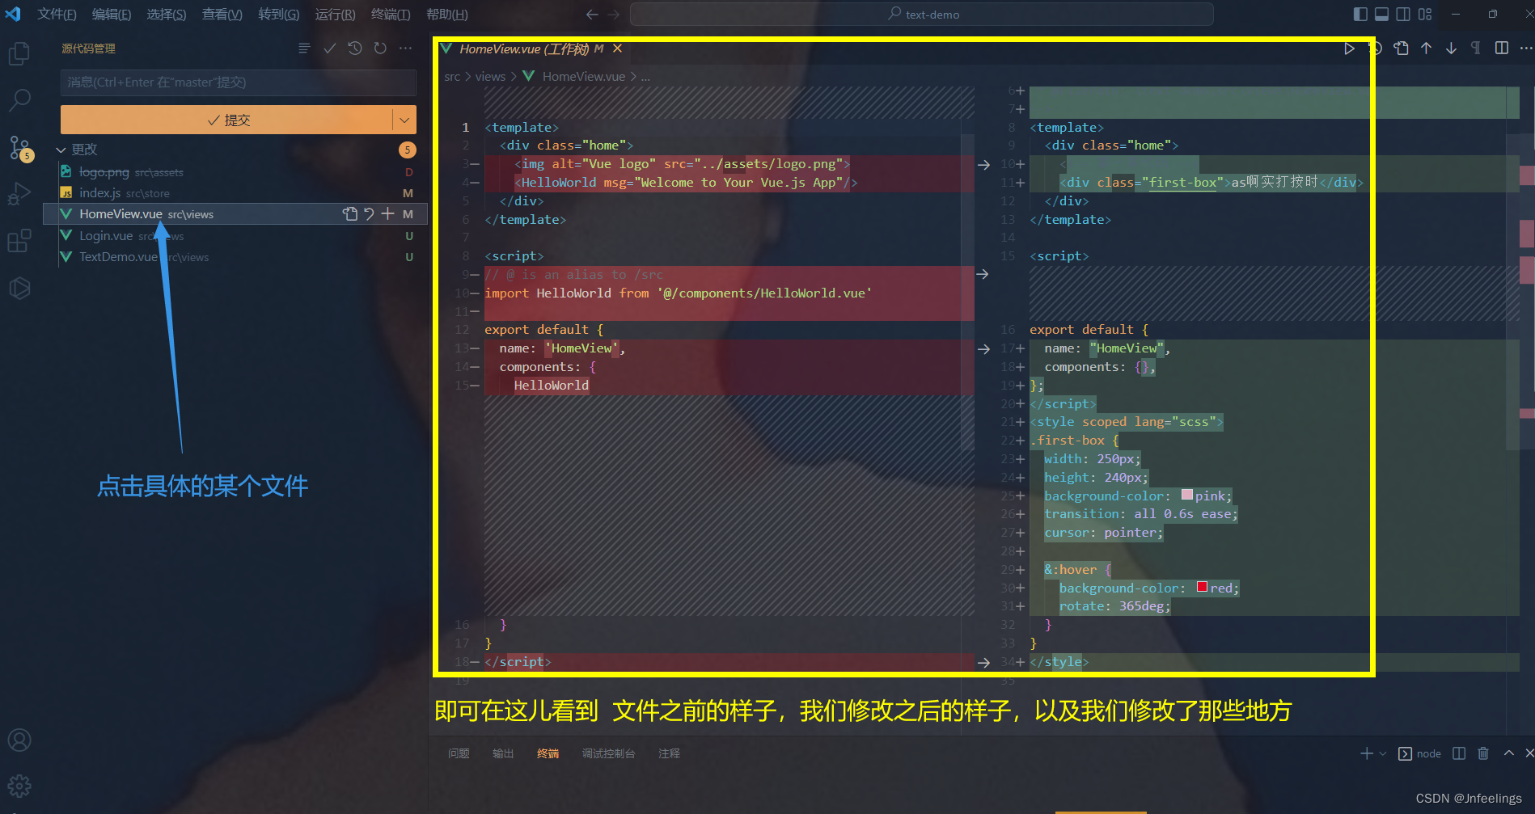Stage changes for HomeView.vue

pos(387,214)
